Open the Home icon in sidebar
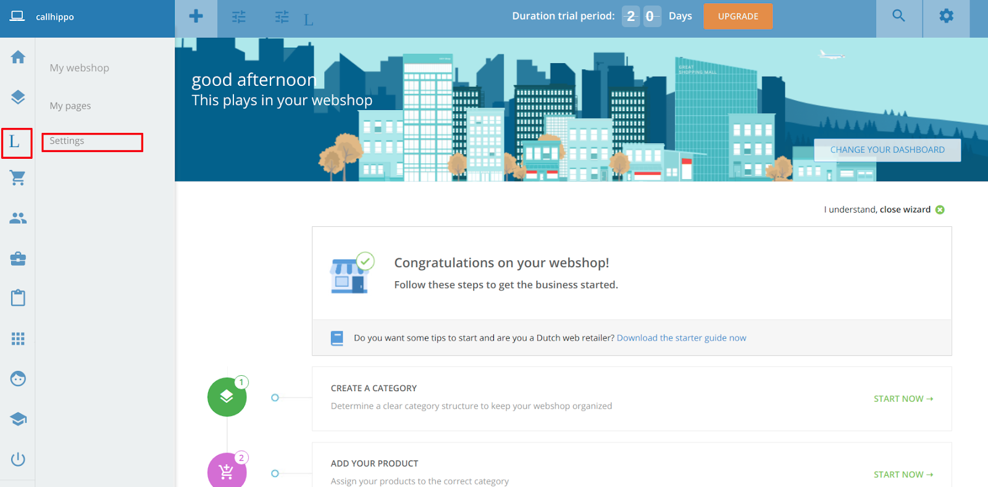 click(x=18, y=57)
